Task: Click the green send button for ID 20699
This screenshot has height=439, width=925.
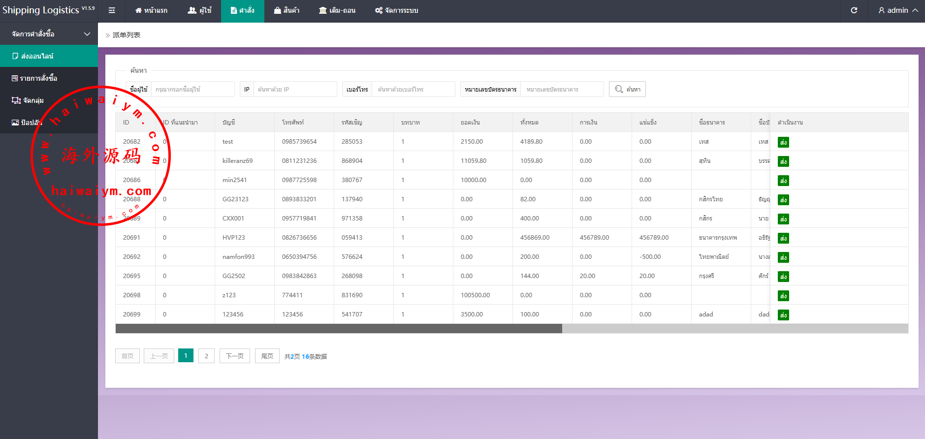Action: coord(783,315)
